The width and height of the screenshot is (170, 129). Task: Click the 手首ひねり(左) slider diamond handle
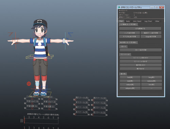tap(49, 104)
